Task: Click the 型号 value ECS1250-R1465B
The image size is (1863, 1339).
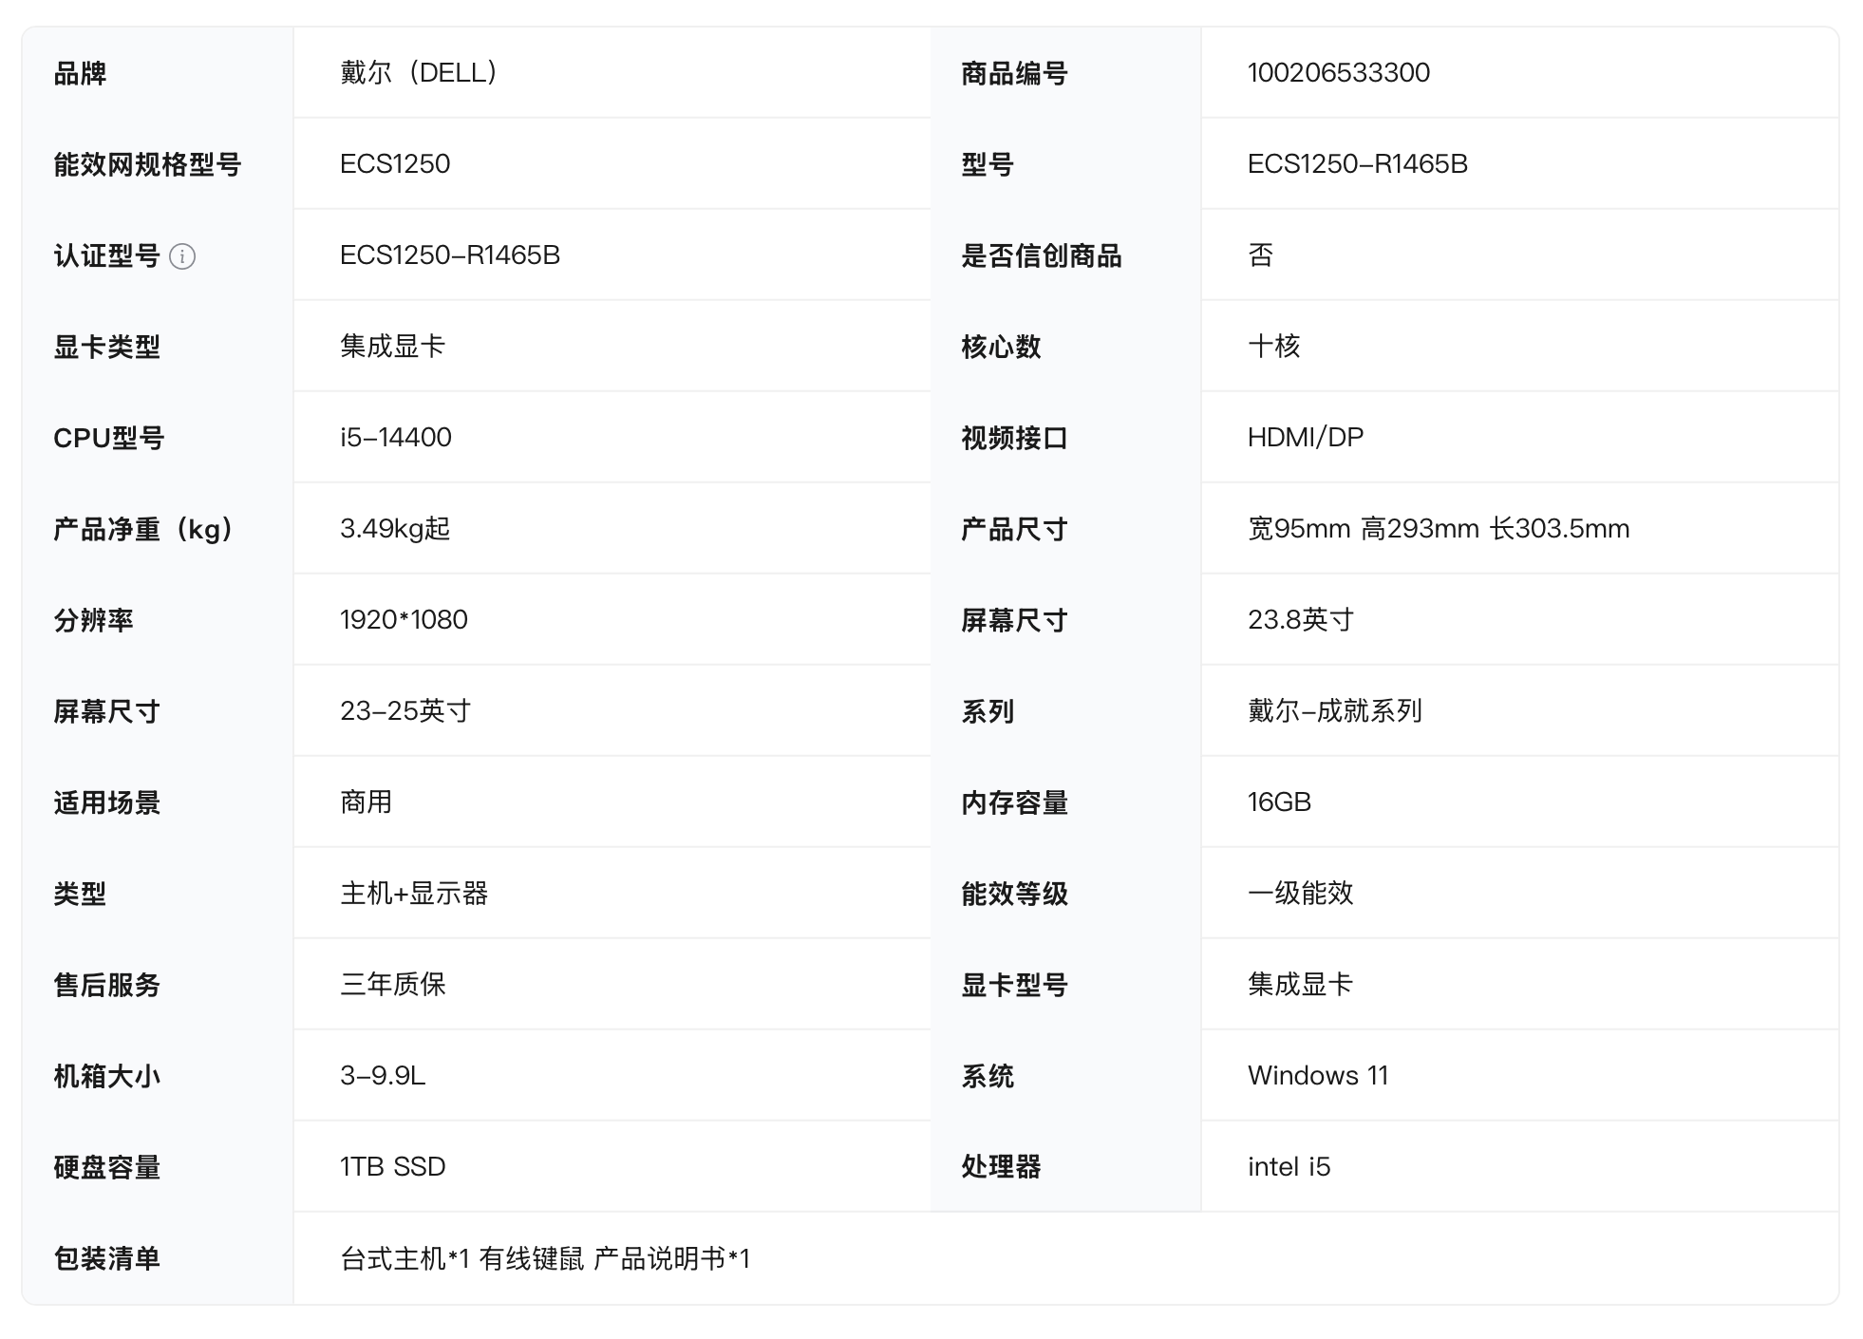Action: 1357,163
